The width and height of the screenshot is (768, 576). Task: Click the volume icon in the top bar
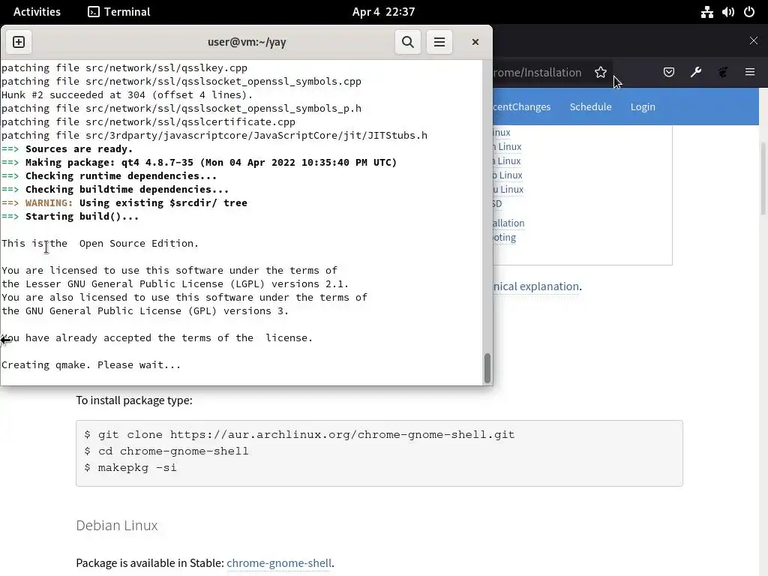pyautogui.click(x=728, y=12)
